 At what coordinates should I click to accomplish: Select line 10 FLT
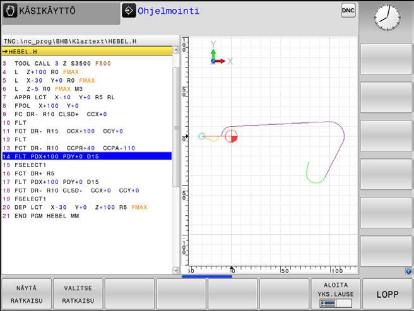[87, 123]
